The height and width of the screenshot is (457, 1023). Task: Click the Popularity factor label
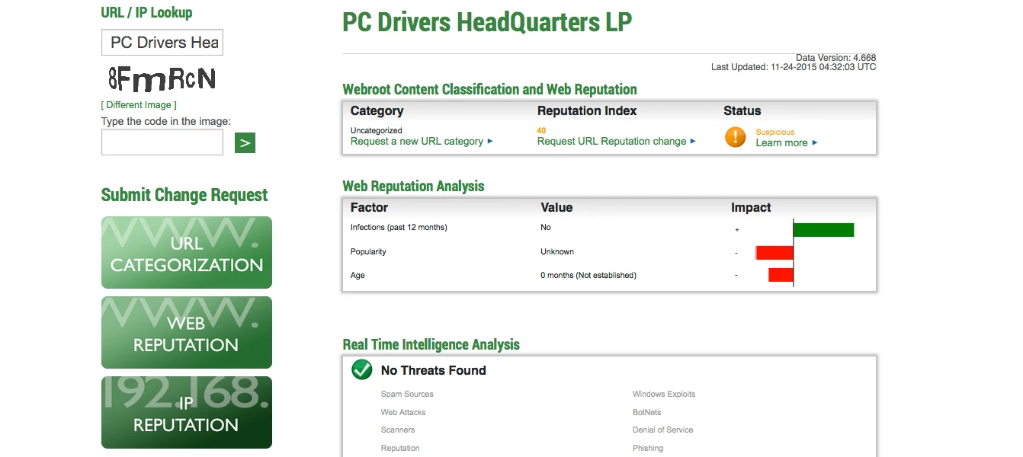(368, 252)
